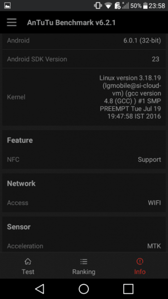Tap the AnTuTu Benchmark v6.2.1 title

71,23
